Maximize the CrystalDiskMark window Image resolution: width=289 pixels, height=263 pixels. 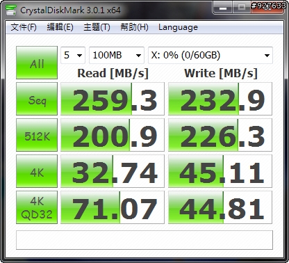(x=241, y=8)
